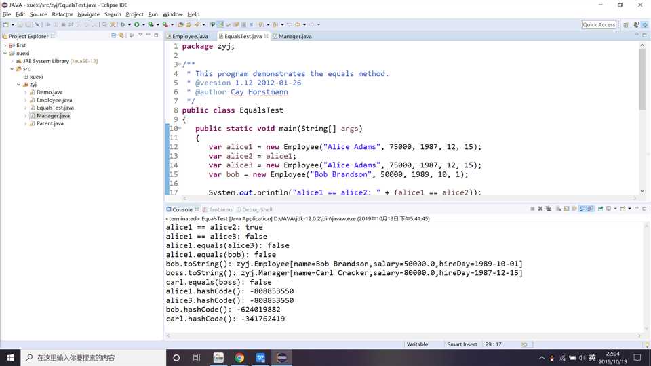Select the xuexi package under src
The width and height of the screenshot is (651, 366).
[x=36, y=77]
